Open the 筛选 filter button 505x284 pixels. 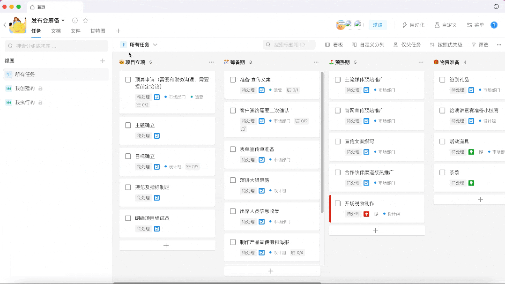coord(480,45)
